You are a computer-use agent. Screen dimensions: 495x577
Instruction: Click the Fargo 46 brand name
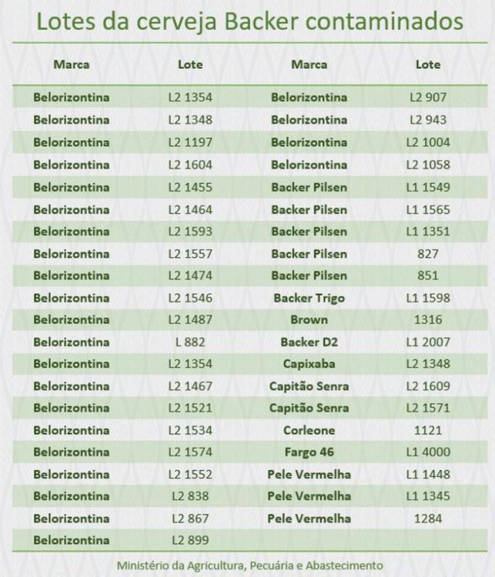309,452
